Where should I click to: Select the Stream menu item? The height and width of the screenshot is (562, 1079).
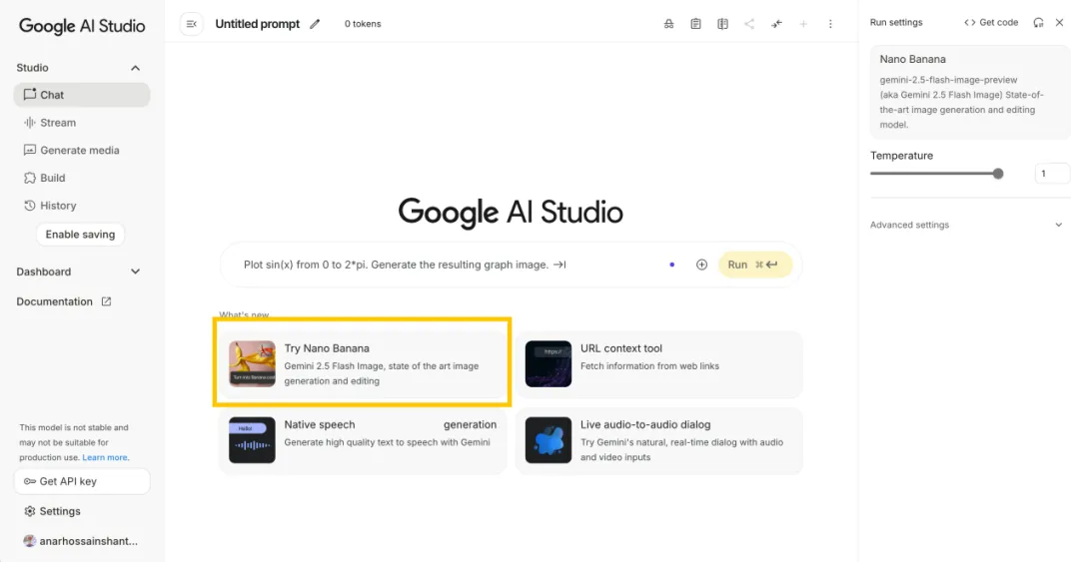tap(82, 123)
